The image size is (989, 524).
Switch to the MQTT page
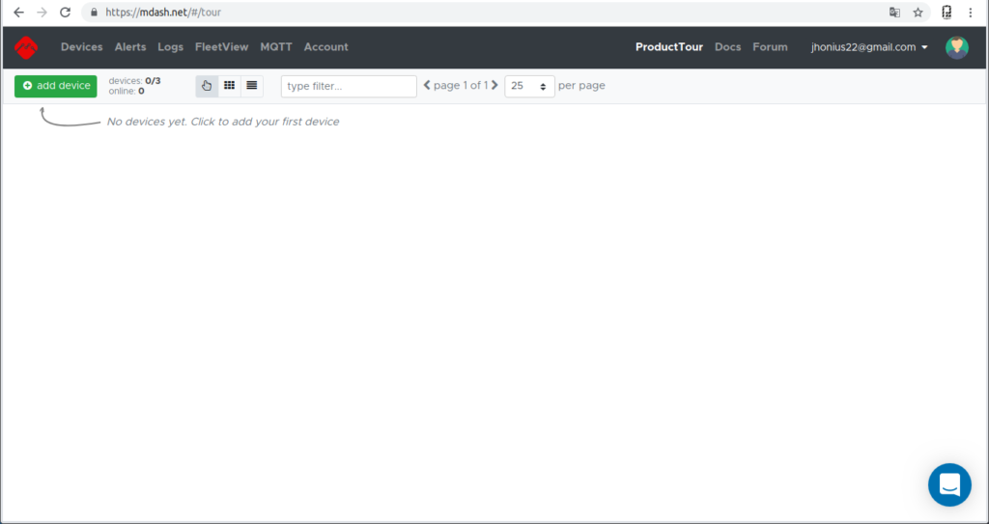[x=275, y=47]
